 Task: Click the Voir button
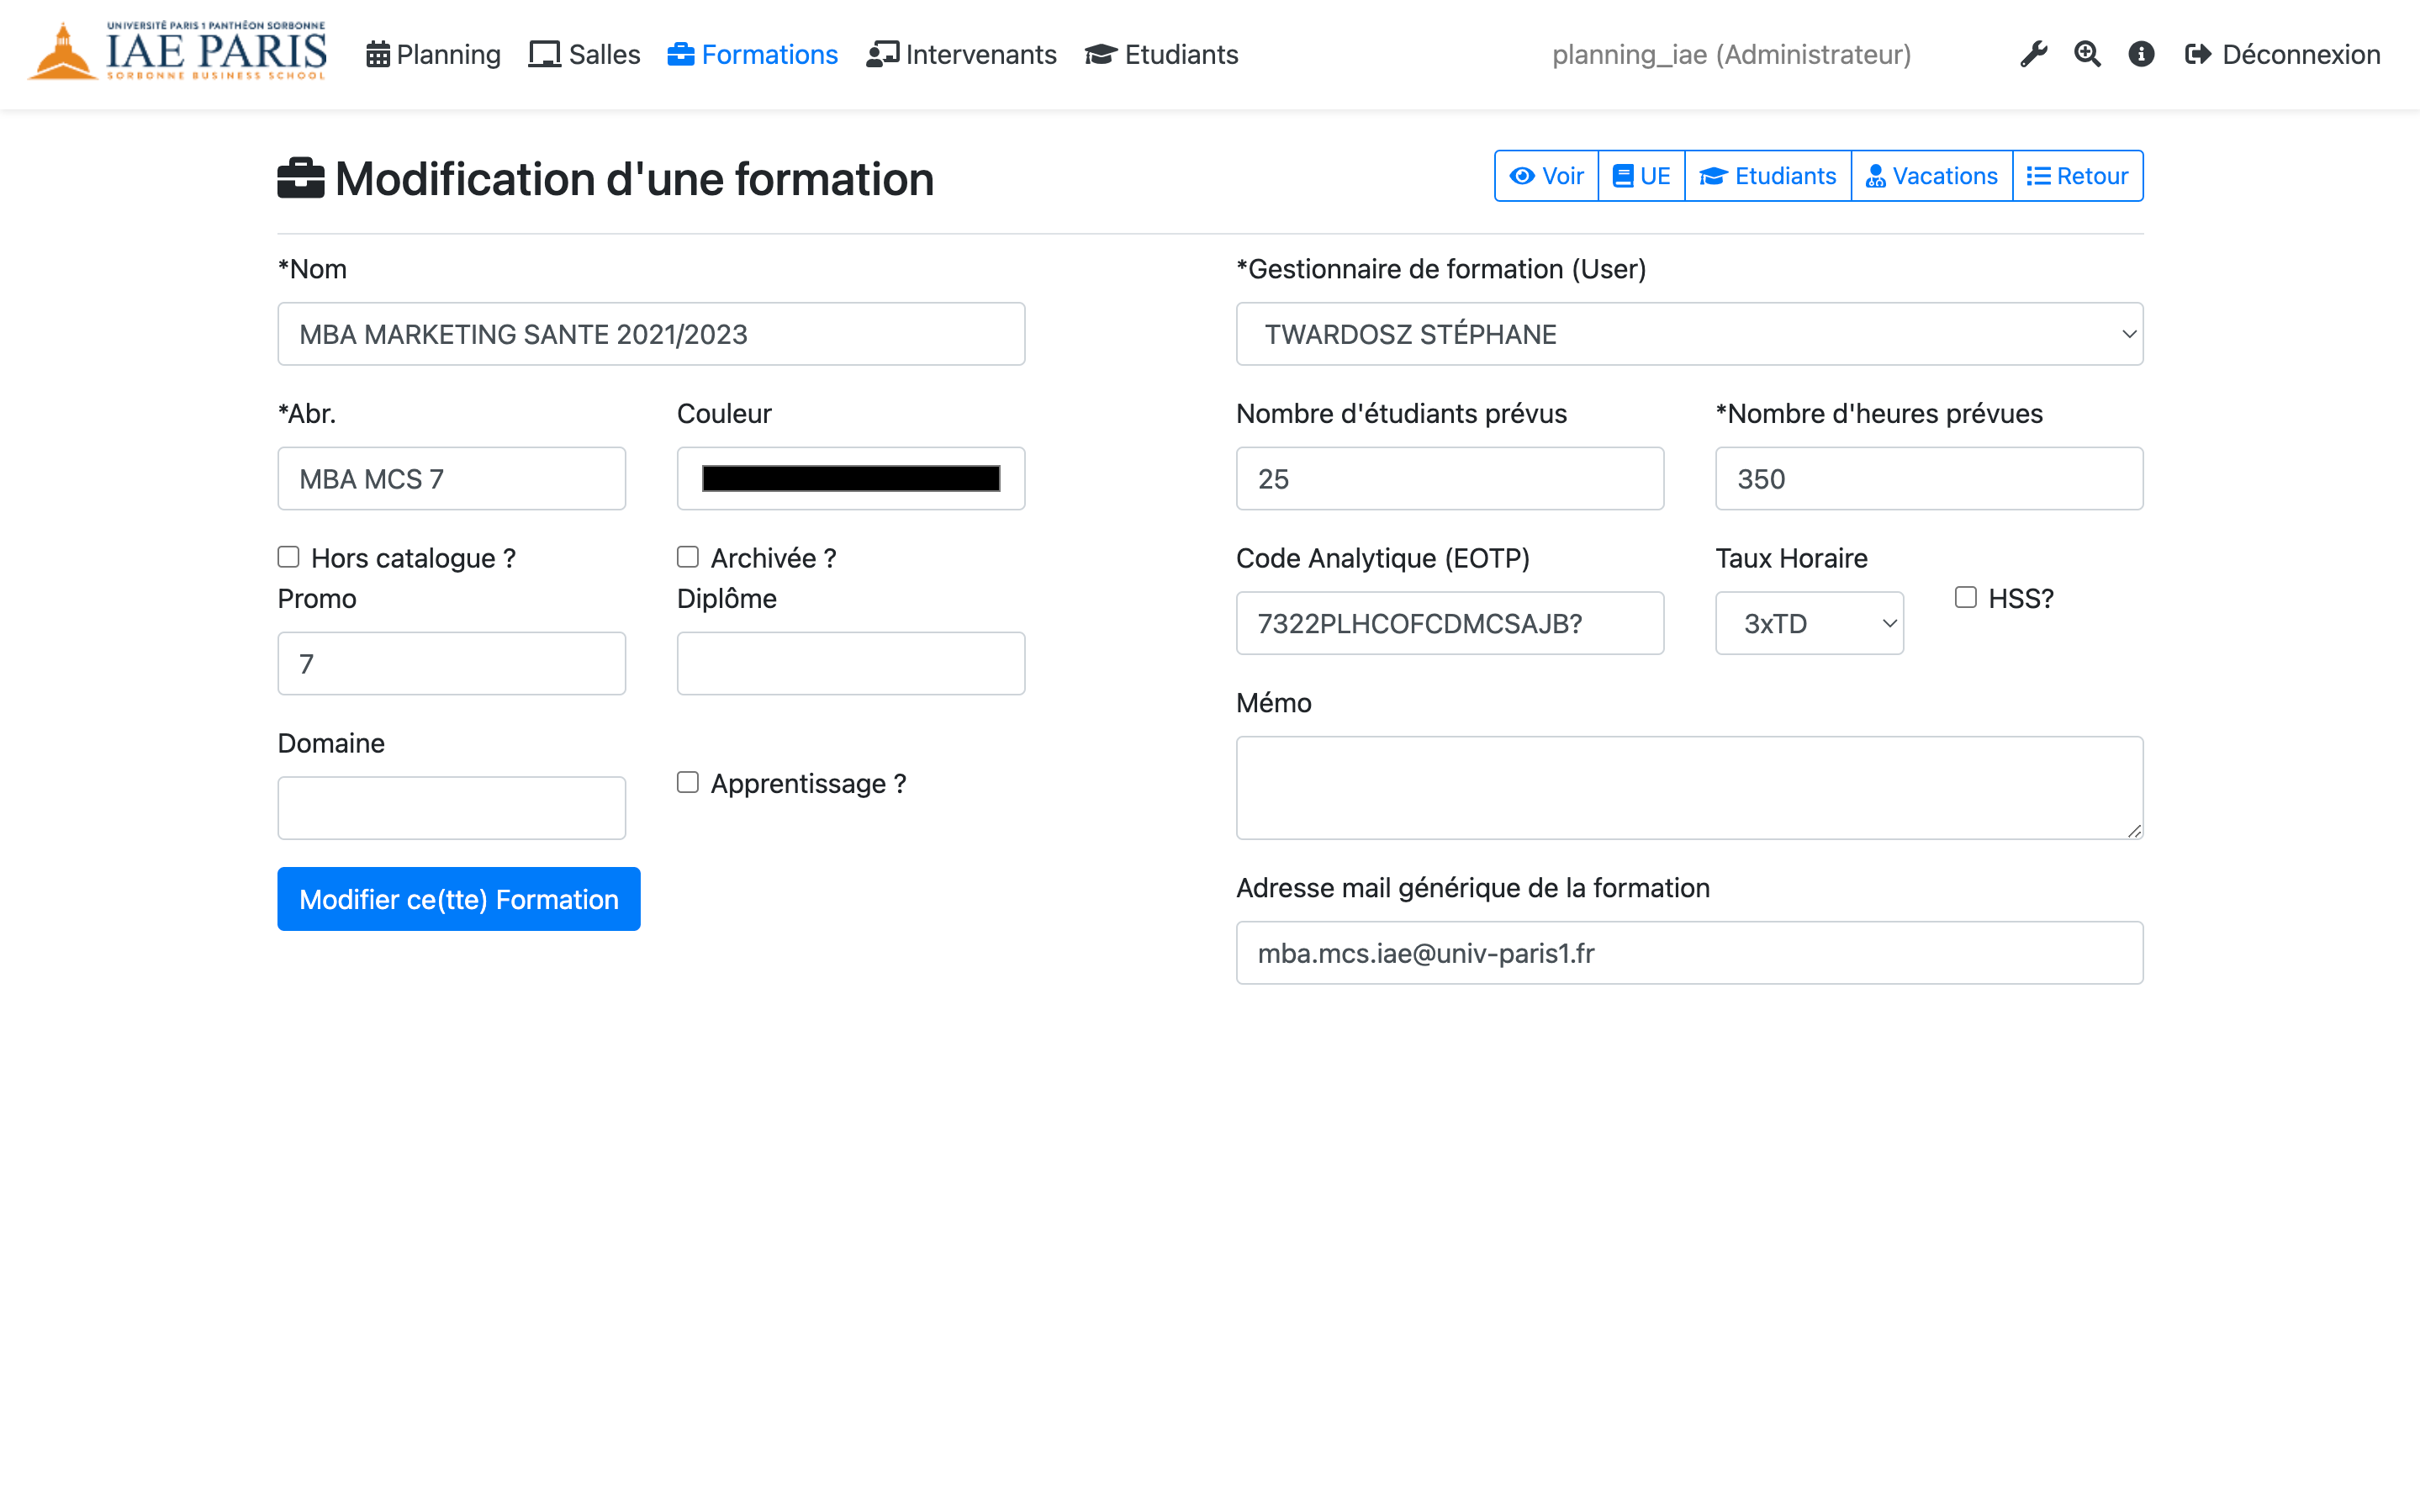[1546, 176]
